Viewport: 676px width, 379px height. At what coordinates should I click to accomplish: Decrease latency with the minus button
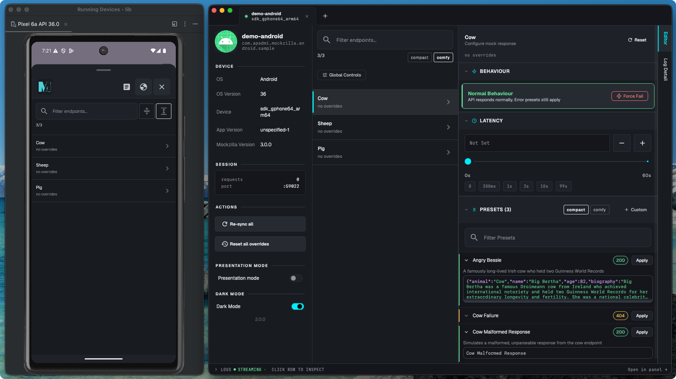pos(622,143)
